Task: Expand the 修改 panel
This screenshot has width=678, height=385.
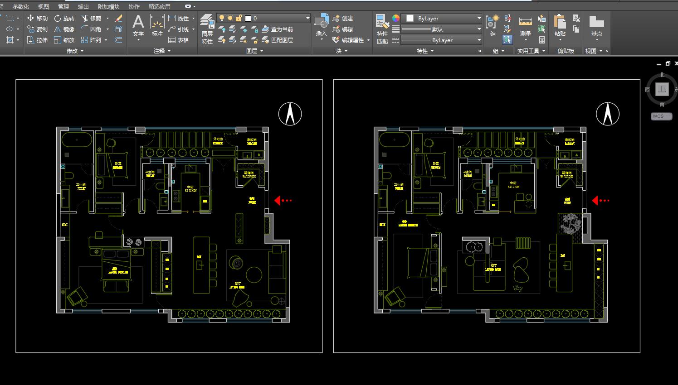Action: (75, 51)
